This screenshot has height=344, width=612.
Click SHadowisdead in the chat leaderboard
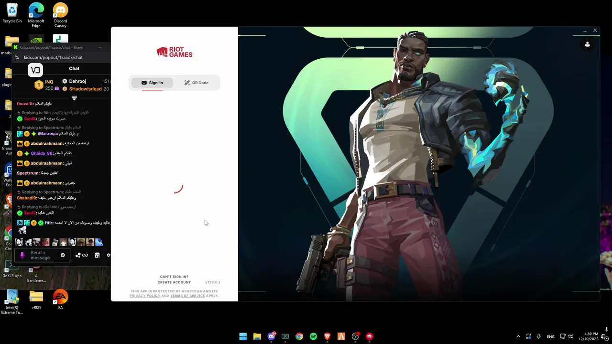click(85, 89)
